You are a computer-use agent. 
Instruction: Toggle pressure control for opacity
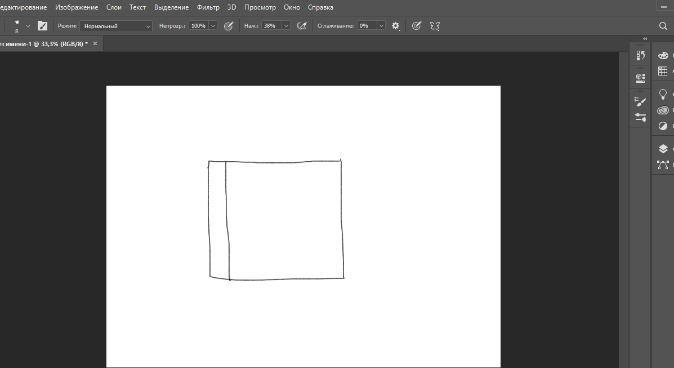(x=229, y=26)
